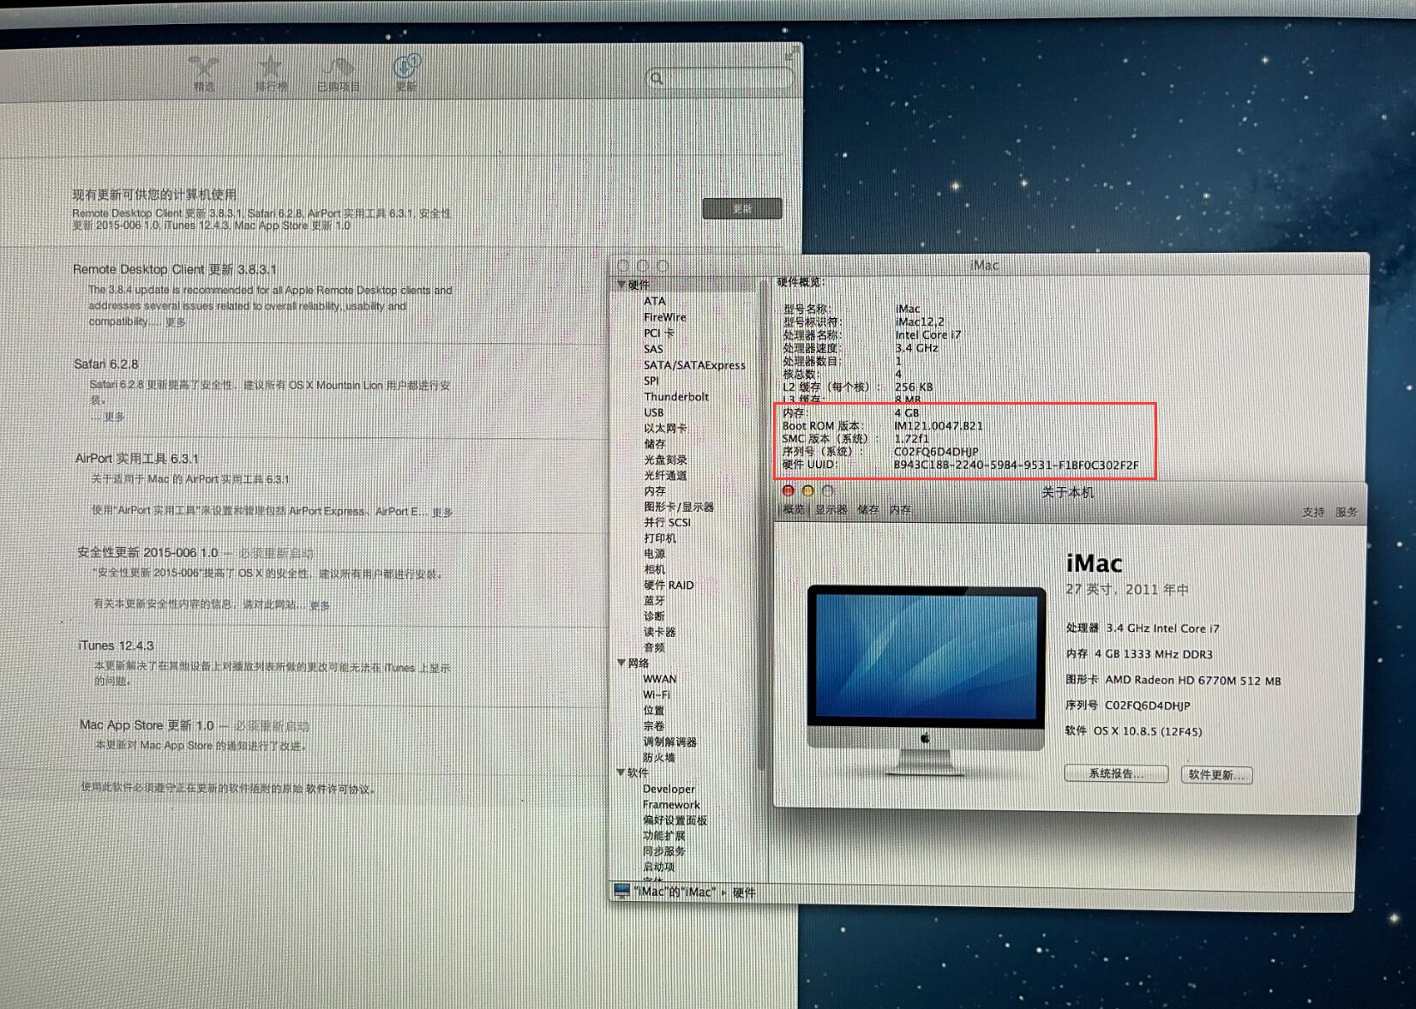Collapse the 网络 tree section triangle
1416x1009 pixels.
(621, 663)
